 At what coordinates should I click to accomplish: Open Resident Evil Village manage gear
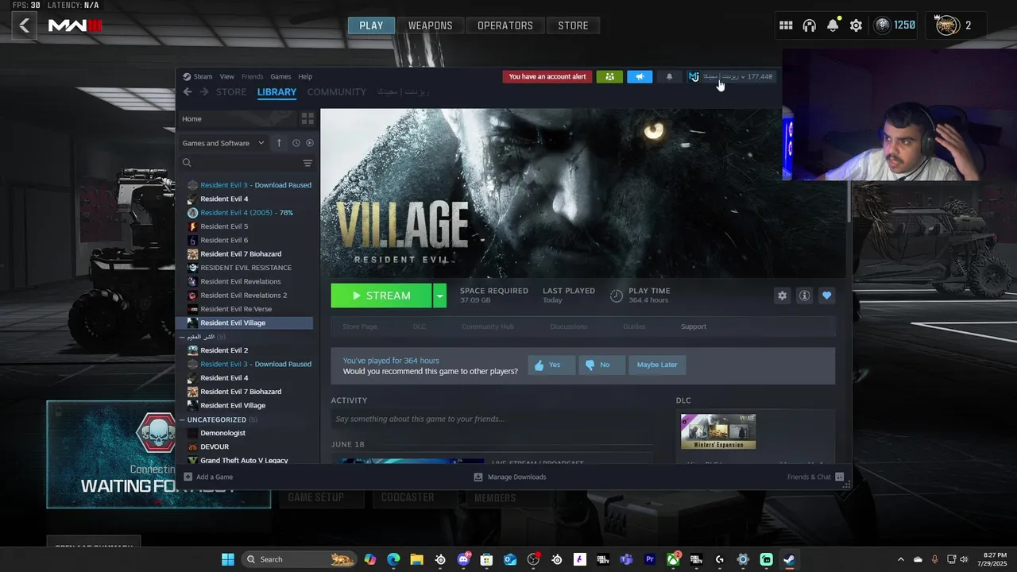783,296
